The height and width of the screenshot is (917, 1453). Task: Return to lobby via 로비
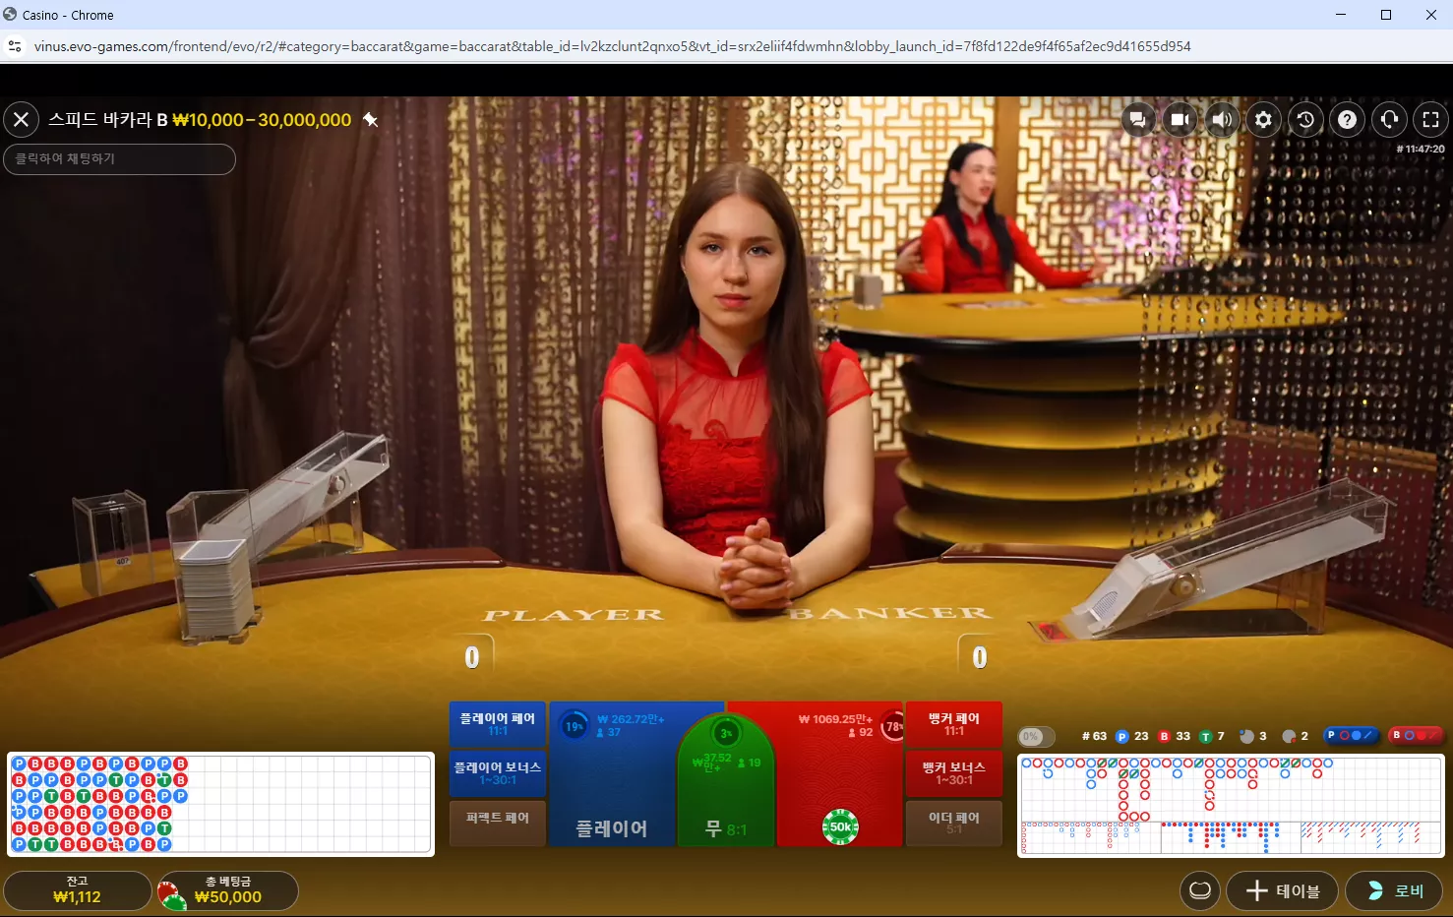pos(1395,890)
